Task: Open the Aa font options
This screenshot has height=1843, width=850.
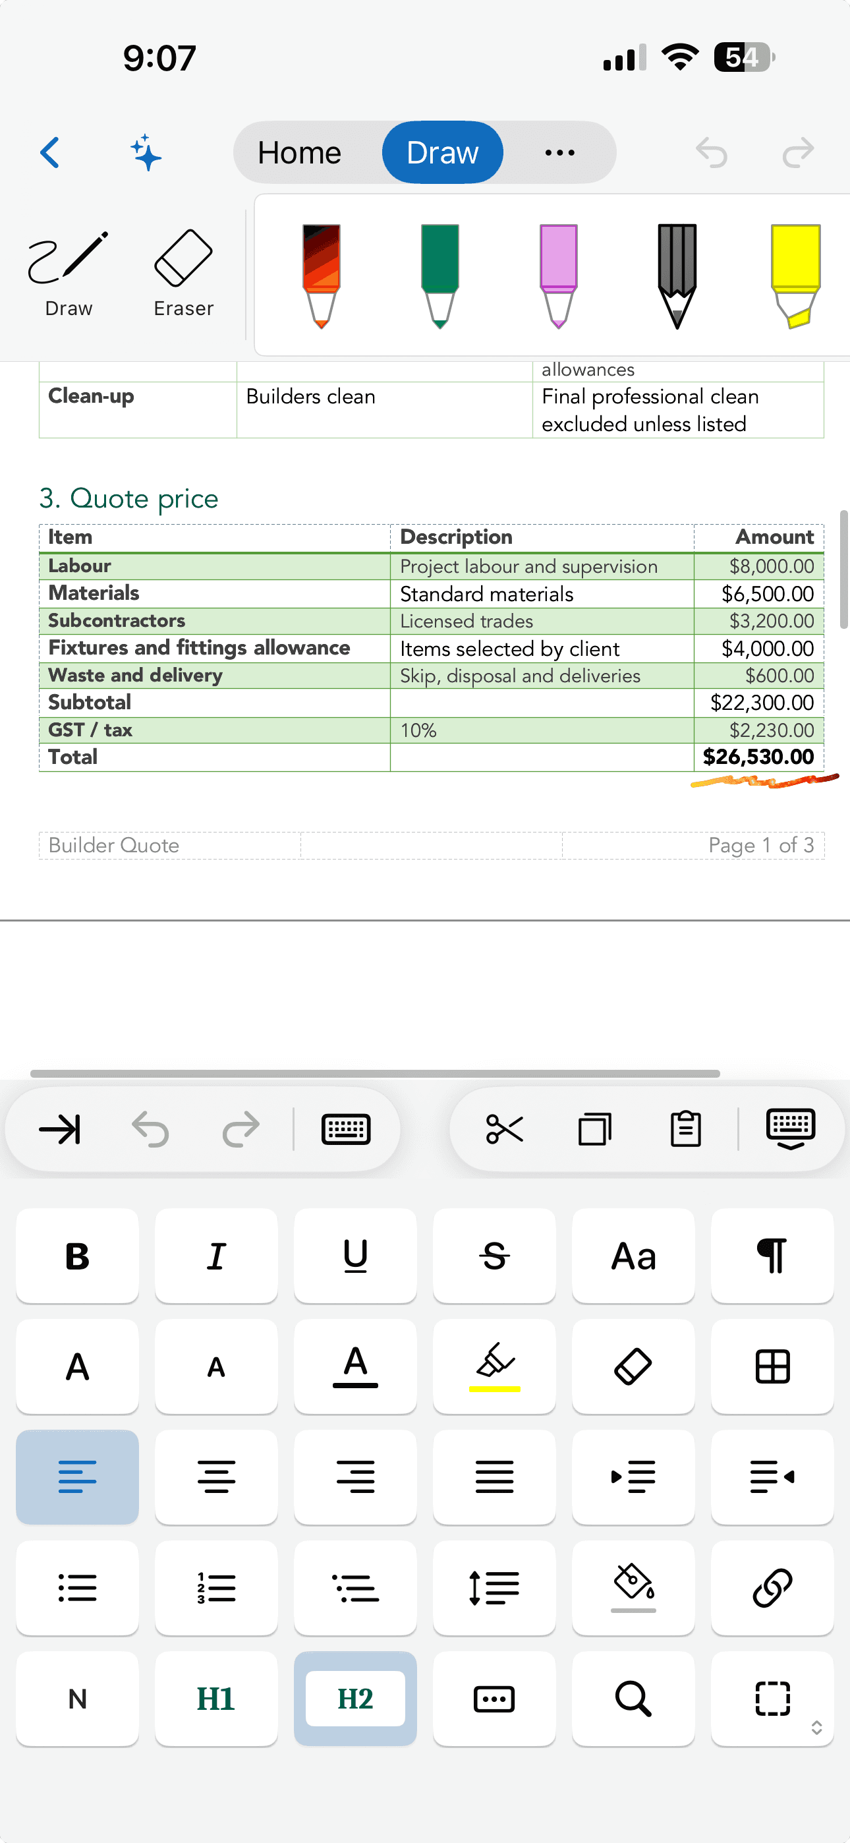Action: pyautogui.click(x=633, y=1256)
